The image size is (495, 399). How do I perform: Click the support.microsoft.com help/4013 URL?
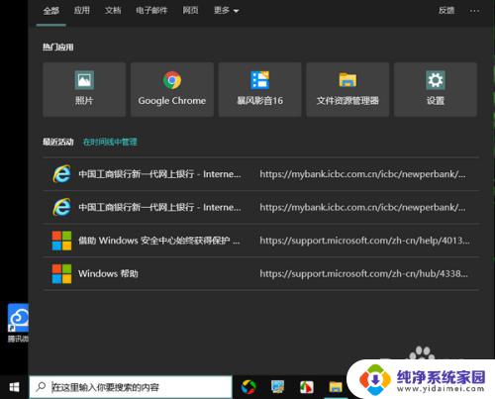pos(364,241)
